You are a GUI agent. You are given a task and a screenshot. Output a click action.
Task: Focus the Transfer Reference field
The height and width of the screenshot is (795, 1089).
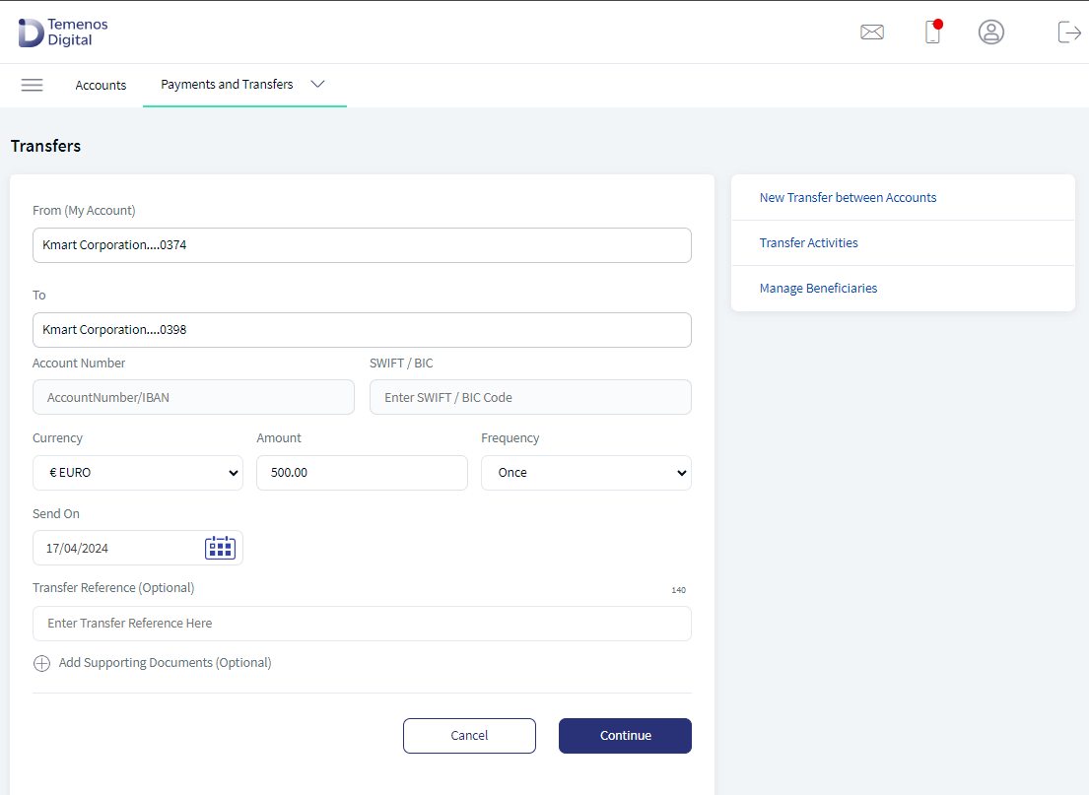click(362, 624)
